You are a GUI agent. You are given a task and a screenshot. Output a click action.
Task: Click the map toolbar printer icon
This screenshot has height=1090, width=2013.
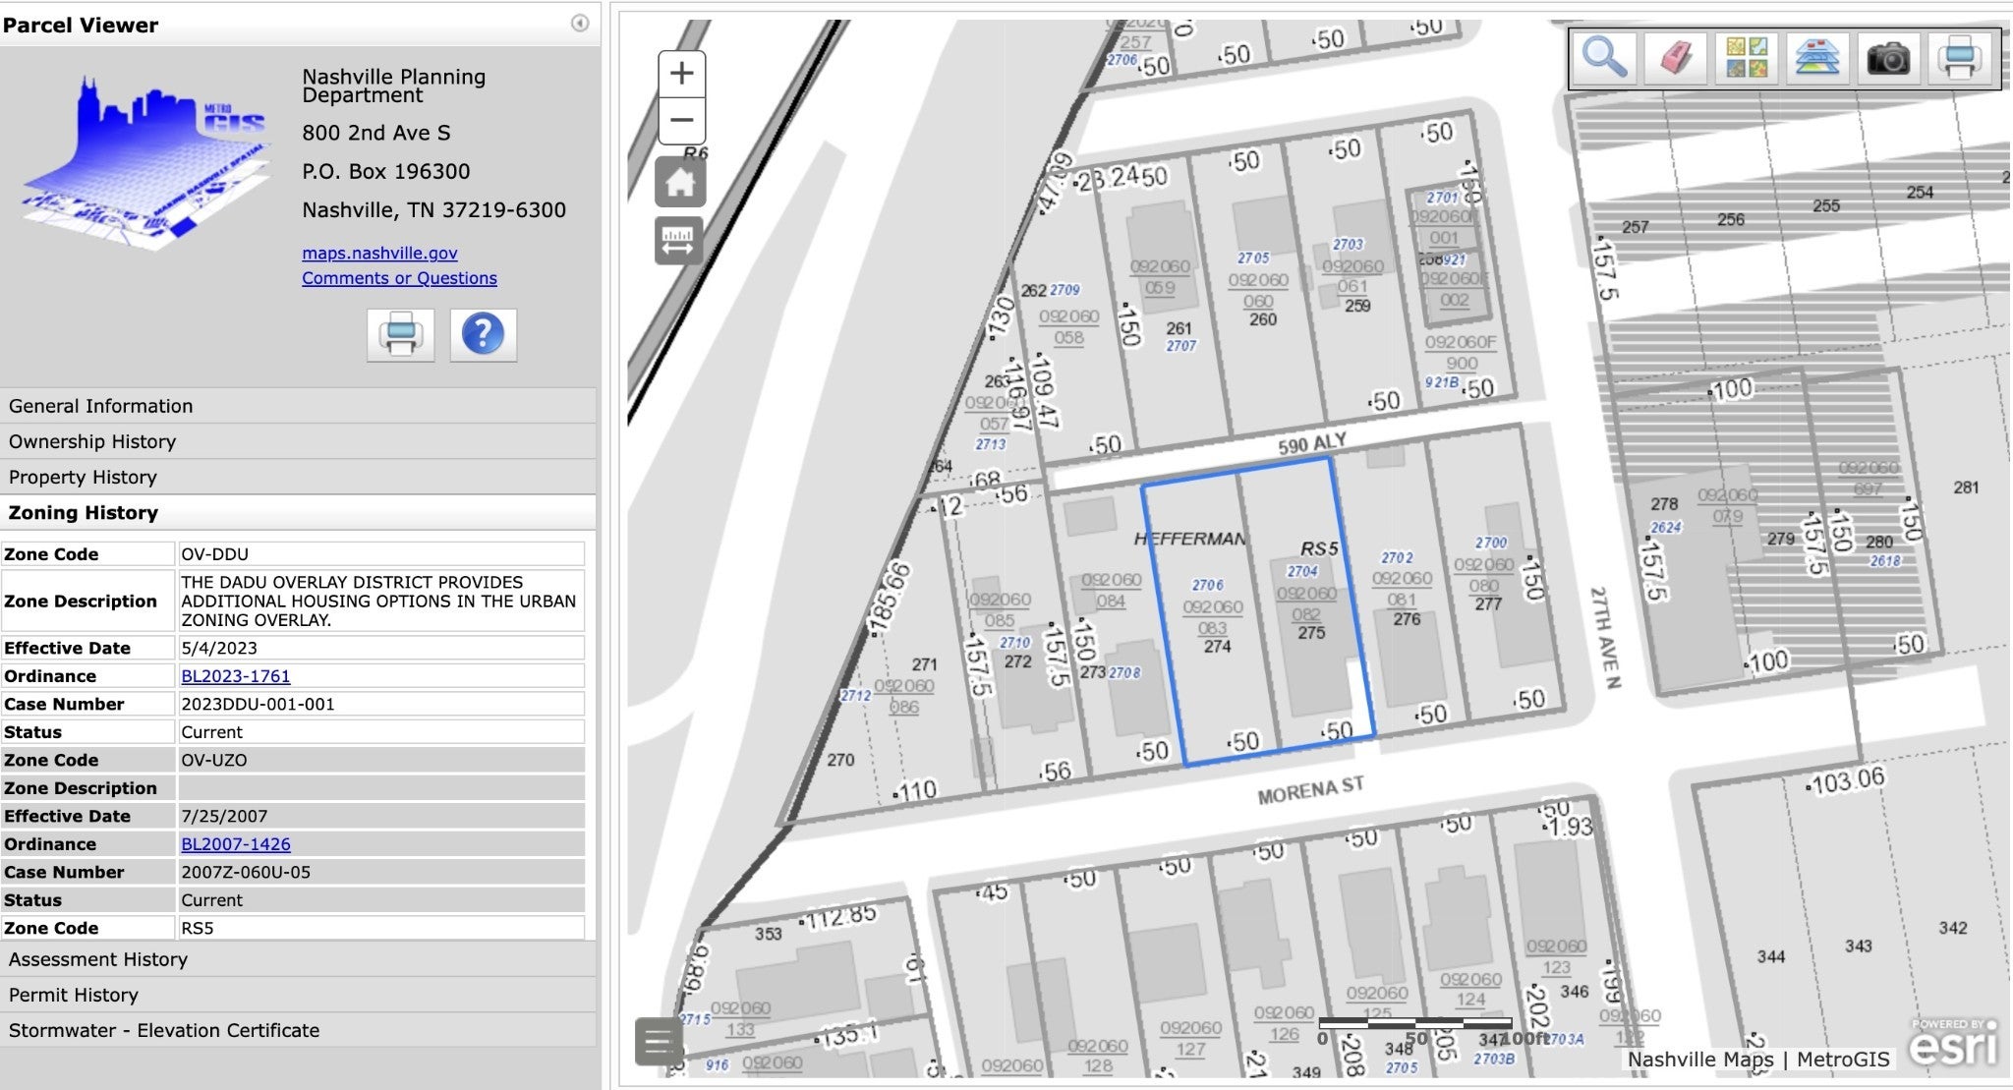(x=1959, y=58)
